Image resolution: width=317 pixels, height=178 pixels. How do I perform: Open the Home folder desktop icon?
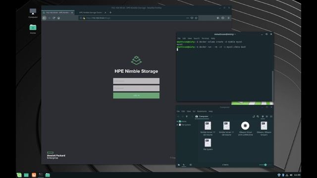33,29
